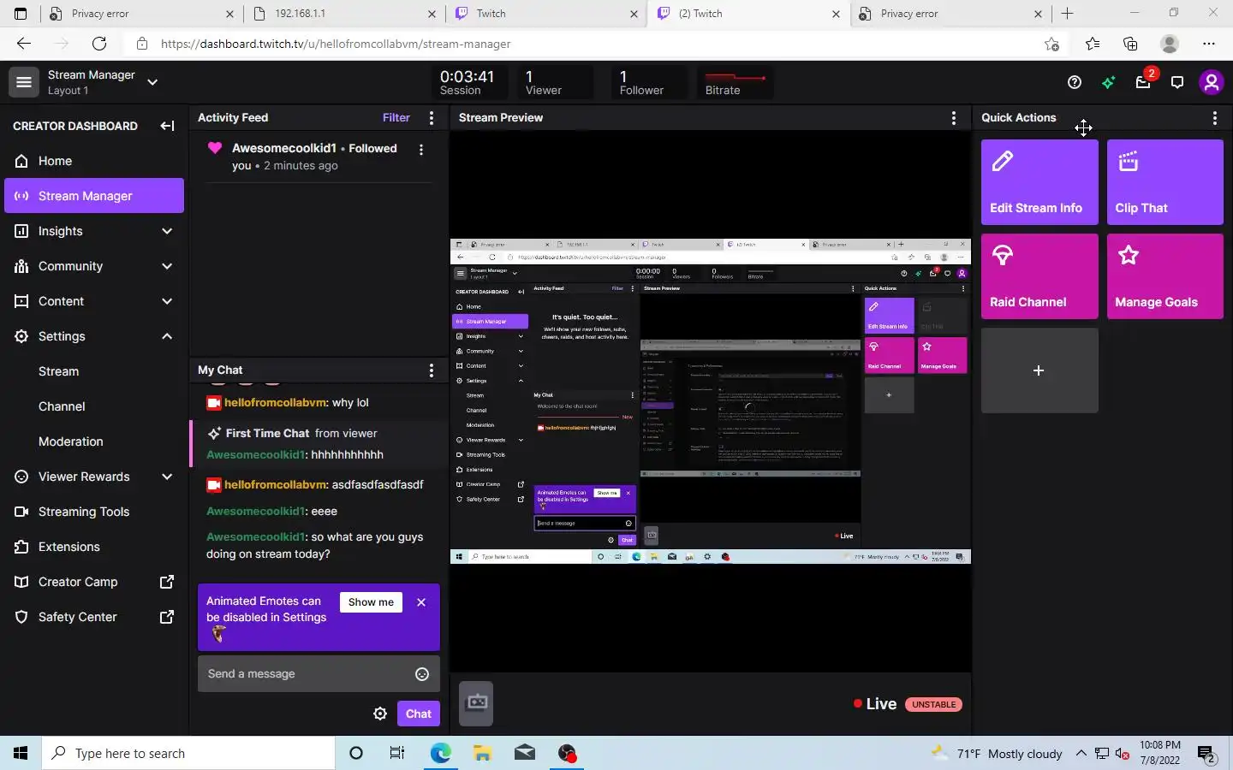Viewport: 1233px width, 770px height.
Task: Switch to the 192.168.1.1 browser tab
Action: pyautogui.click(x=344, y=14)
